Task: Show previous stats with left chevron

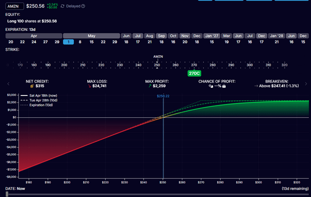Action: click(8, 84)
